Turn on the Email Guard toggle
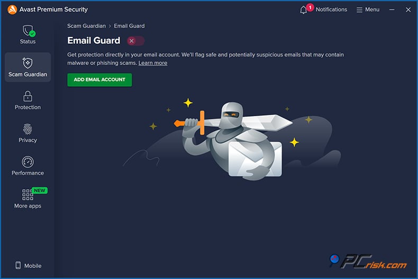418x279 pixels. [135, 41]
